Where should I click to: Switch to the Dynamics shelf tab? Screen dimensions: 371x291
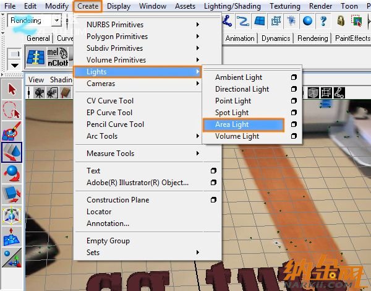pyautogui.click(x=275, y=38)
